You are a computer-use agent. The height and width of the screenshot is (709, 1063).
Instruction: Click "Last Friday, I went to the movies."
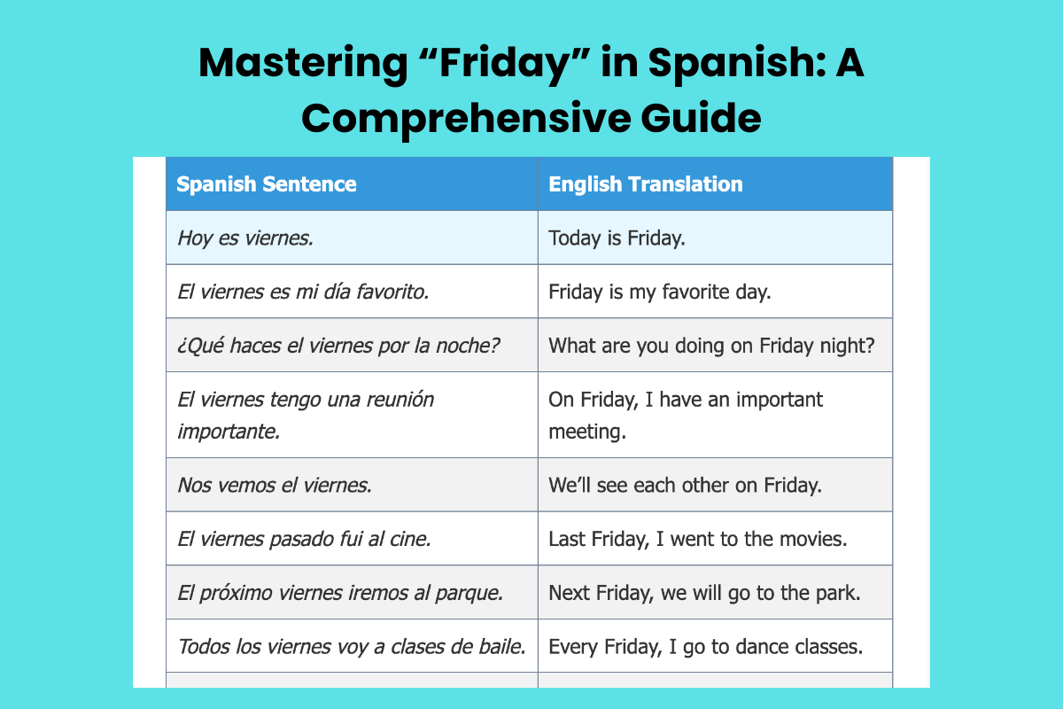pyautogui.click(x=698, y=539)
